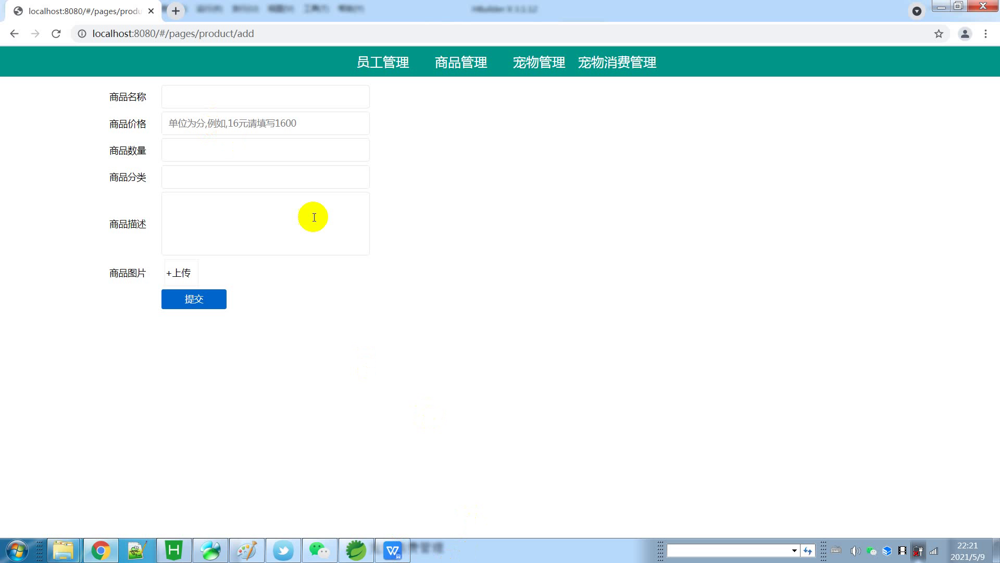Click +上传 to upload image
1000x563 pixels.
pos(179,273)
